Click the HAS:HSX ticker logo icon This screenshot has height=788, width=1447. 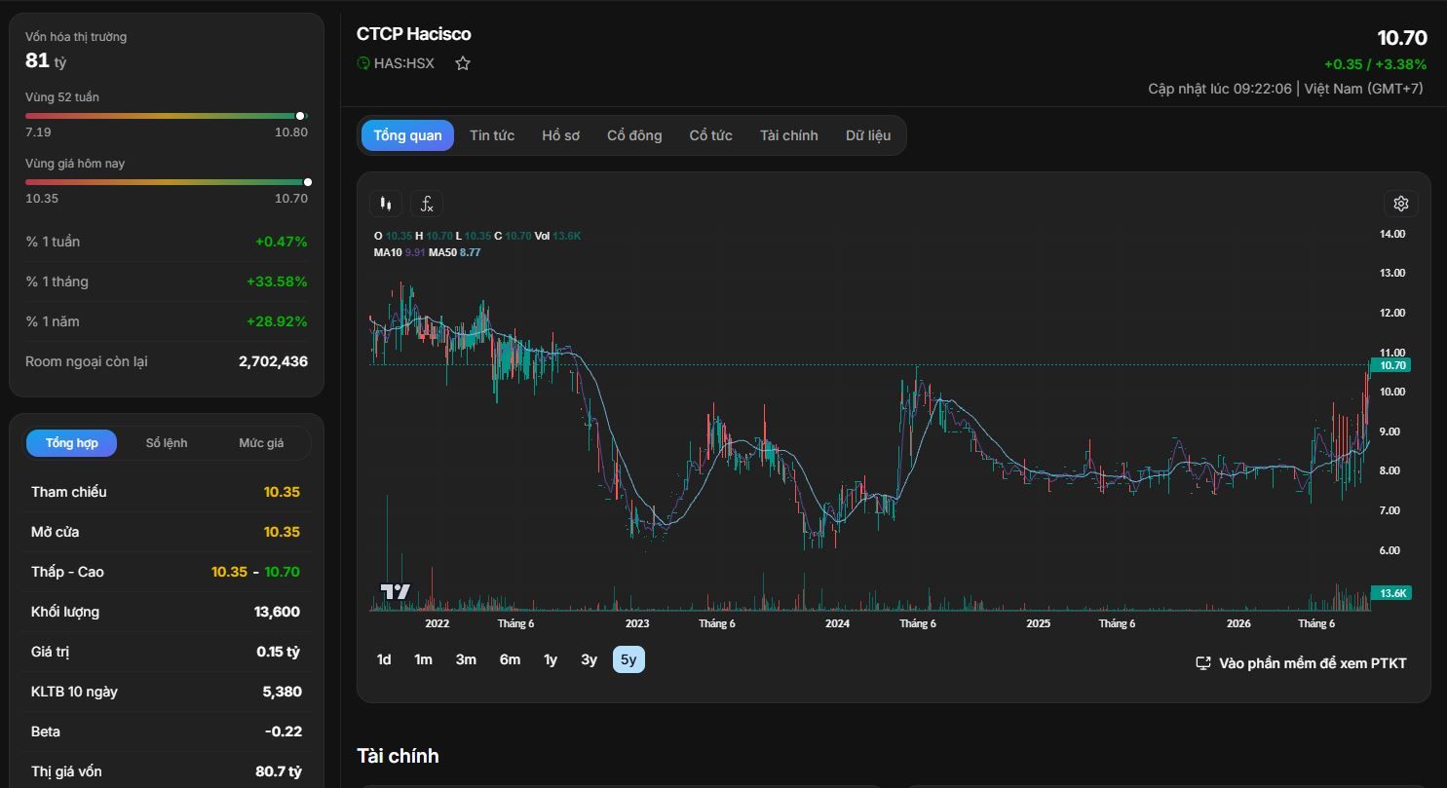point(363,63)
